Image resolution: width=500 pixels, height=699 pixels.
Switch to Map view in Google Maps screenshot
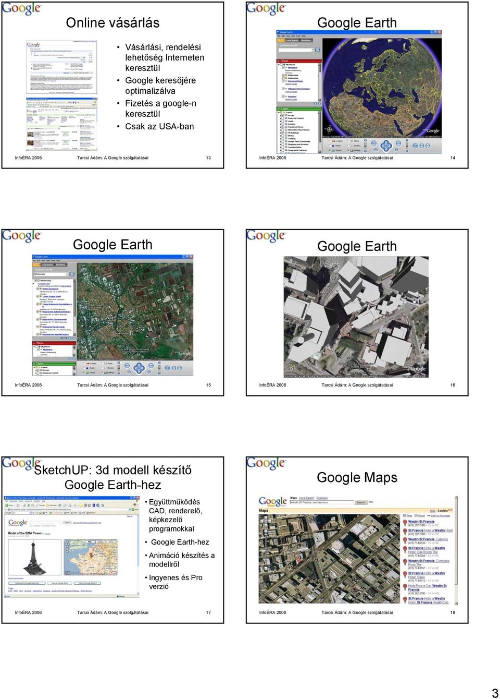click(x=432, y=511)
